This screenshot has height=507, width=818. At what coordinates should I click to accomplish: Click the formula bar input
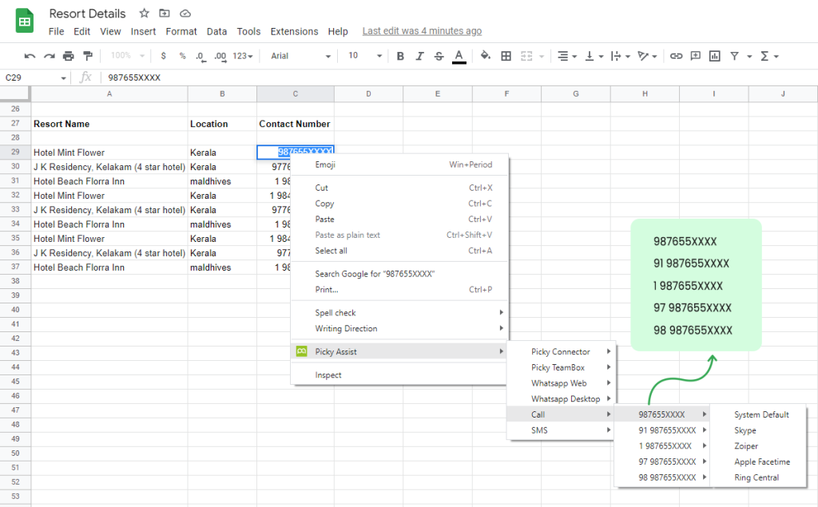pos(459,77)
